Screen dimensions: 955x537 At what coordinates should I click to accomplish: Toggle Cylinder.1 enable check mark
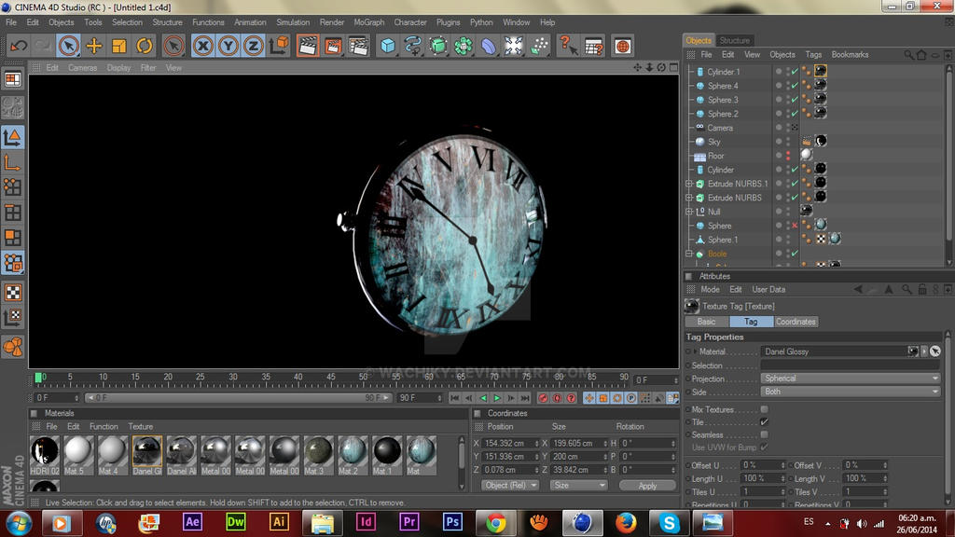pyautogui.click(x=795, y=72)
